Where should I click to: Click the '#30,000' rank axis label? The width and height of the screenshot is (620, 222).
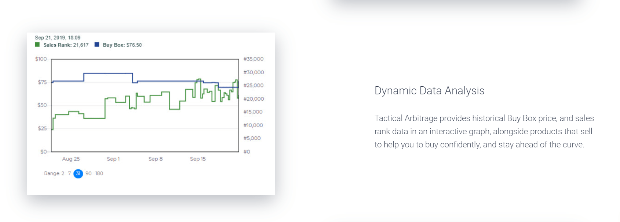[x=254, y=72]
